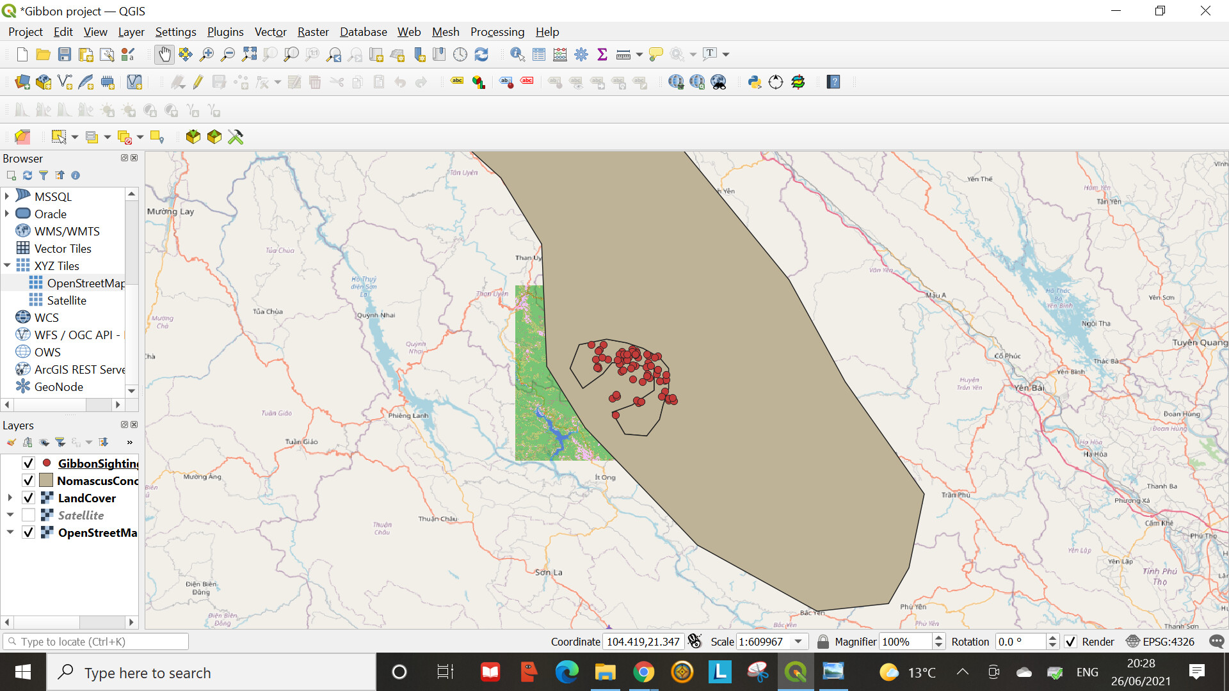Image resolution: width=1229 pixels, height=691 pixels.
Task: Save the project with the floppy disk icon
Action: pyautogui.click(x=65, y=55)
